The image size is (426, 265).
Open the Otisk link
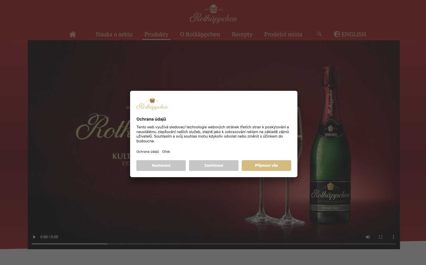[x=166, y=152]
